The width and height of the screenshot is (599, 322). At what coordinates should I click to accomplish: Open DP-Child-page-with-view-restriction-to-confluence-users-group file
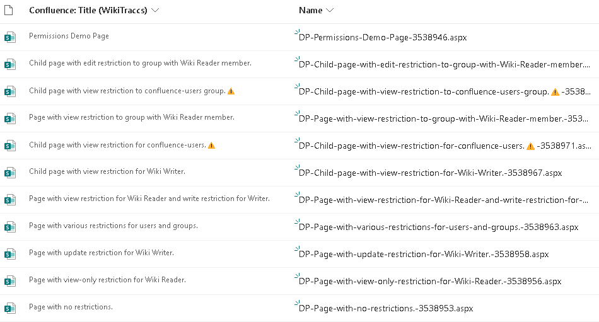445,91
